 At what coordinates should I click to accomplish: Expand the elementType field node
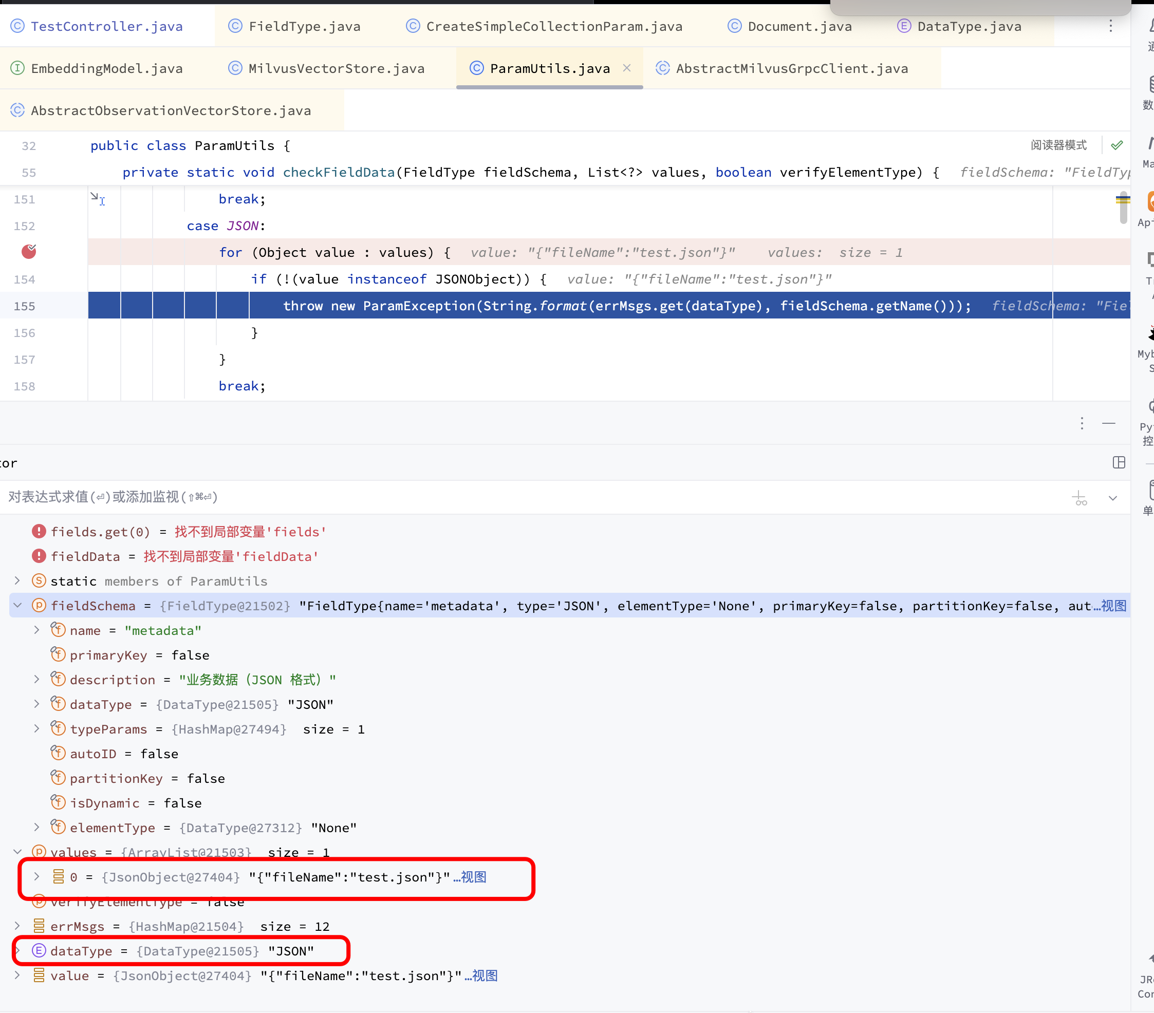tap(36, 828)
